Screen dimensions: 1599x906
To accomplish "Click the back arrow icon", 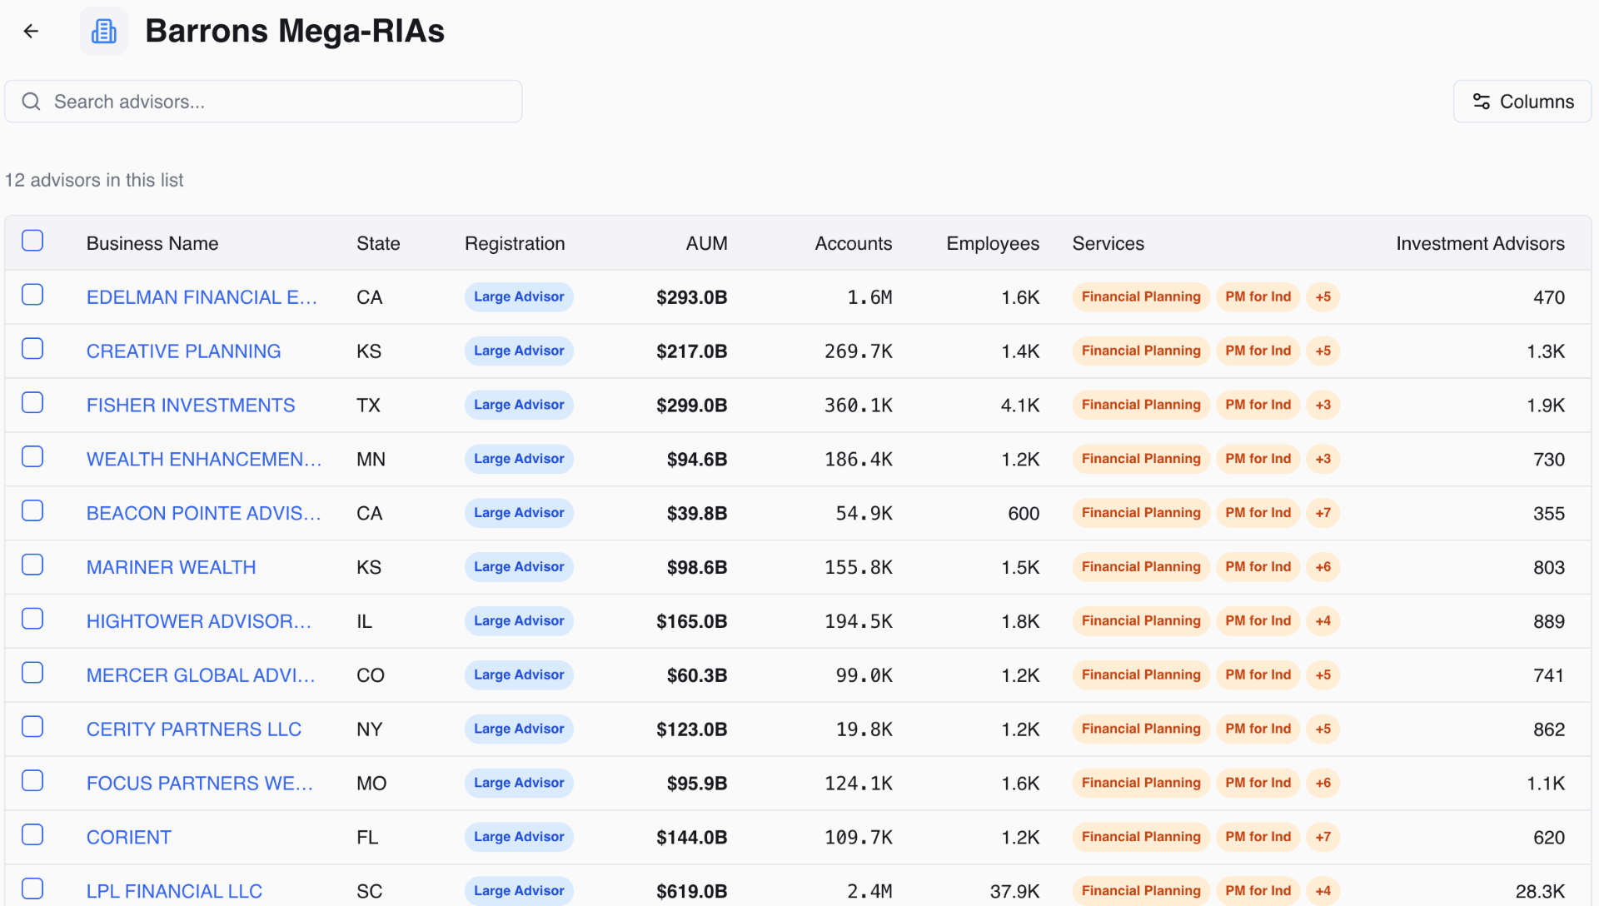I will tap(31, 31).
